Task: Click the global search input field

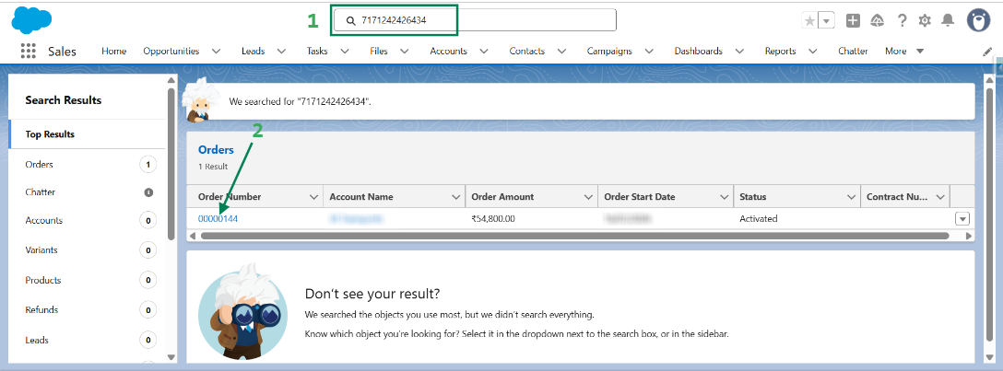Action: coord(474,20)
